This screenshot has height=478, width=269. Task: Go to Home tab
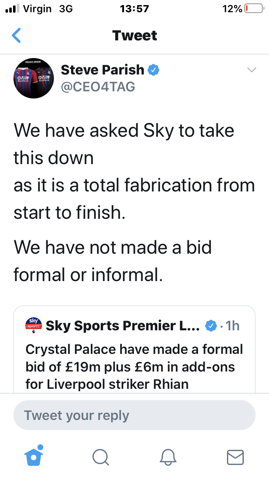point(34,456)
